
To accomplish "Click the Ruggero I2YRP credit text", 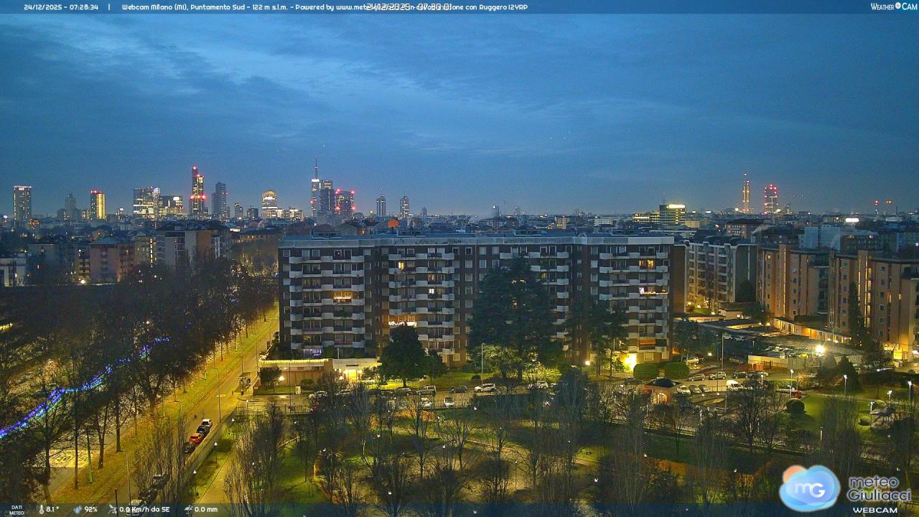I will point(503,7).
